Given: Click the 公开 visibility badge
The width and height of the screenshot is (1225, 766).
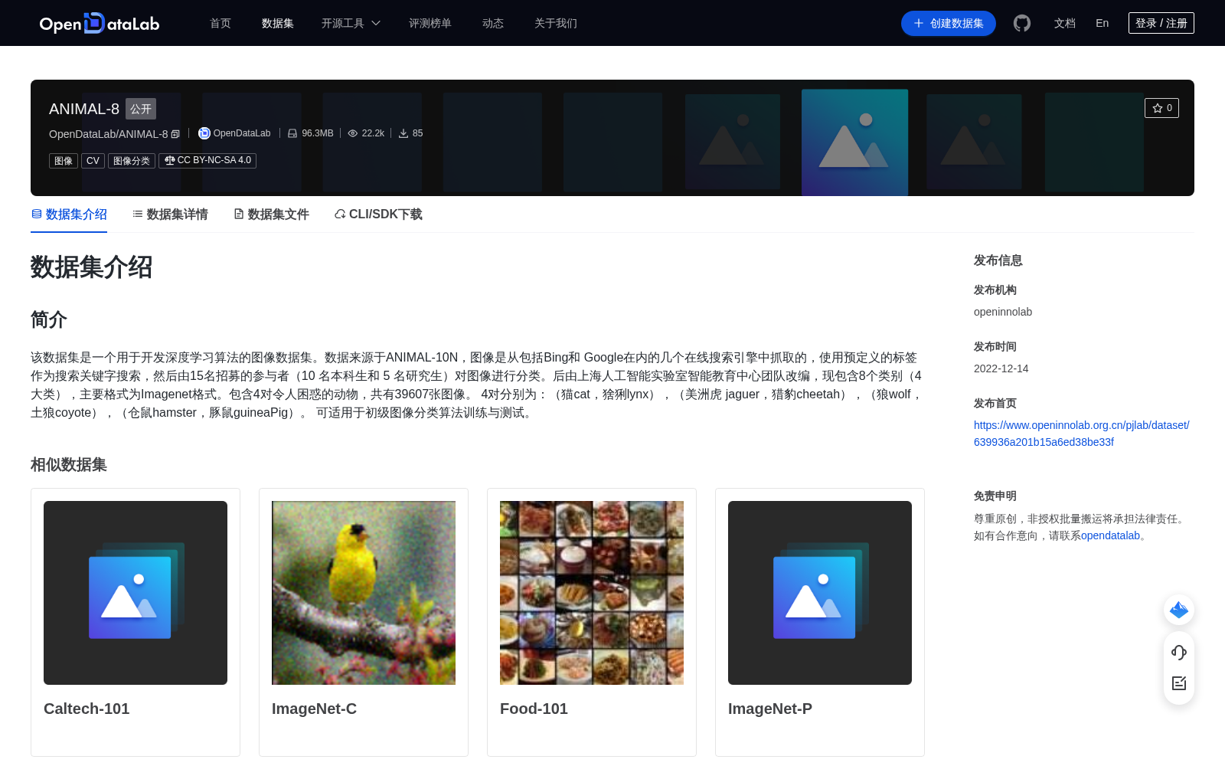Looking at the screenshot, I should pyautogui.click(x=141, y=109).
